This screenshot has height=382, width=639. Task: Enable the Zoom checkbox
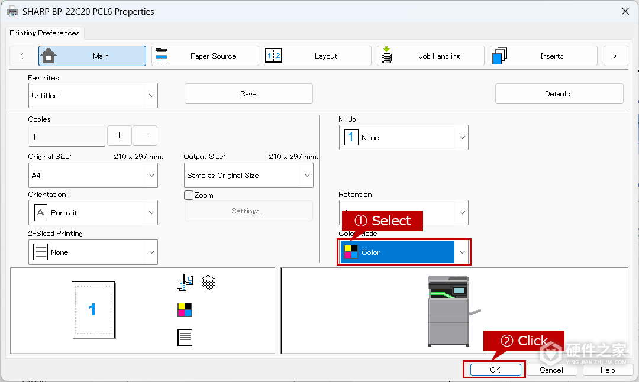(x=189, y=195)
